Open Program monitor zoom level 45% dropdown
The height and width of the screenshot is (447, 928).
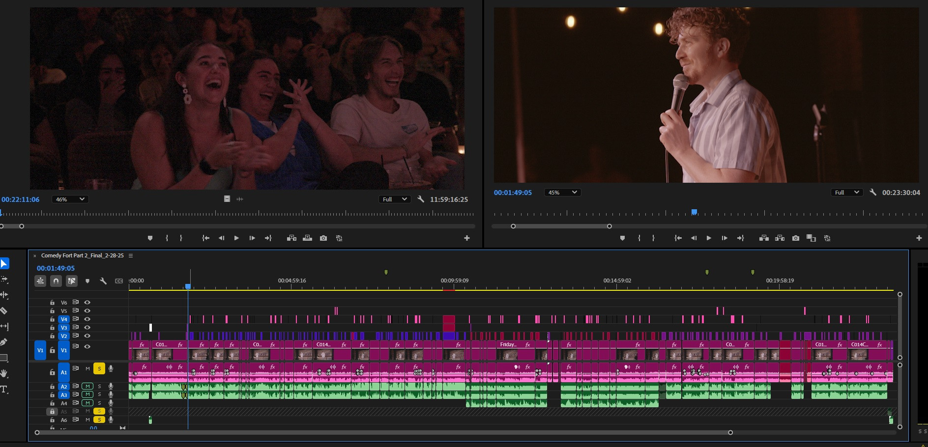click(563, 192)
